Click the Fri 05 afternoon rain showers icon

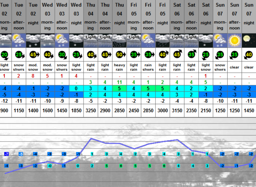148,41
